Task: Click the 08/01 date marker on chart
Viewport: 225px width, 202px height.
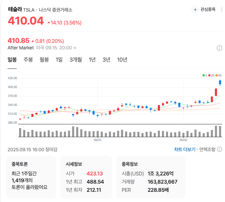Action: pos(97,140)
